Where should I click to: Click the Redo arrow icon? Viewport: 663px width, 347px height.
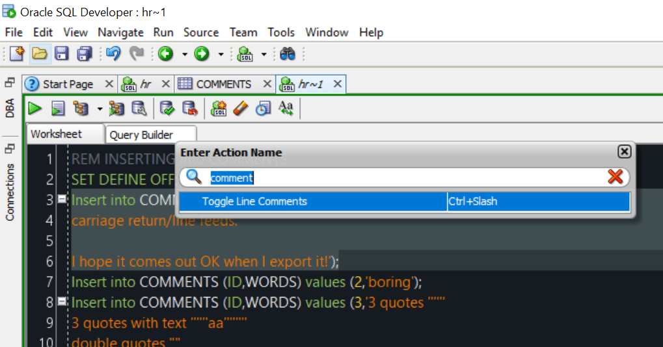coord(137,54)
